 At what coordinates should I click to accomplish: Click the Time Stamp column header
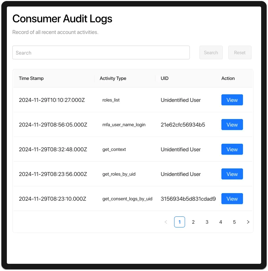31,78
